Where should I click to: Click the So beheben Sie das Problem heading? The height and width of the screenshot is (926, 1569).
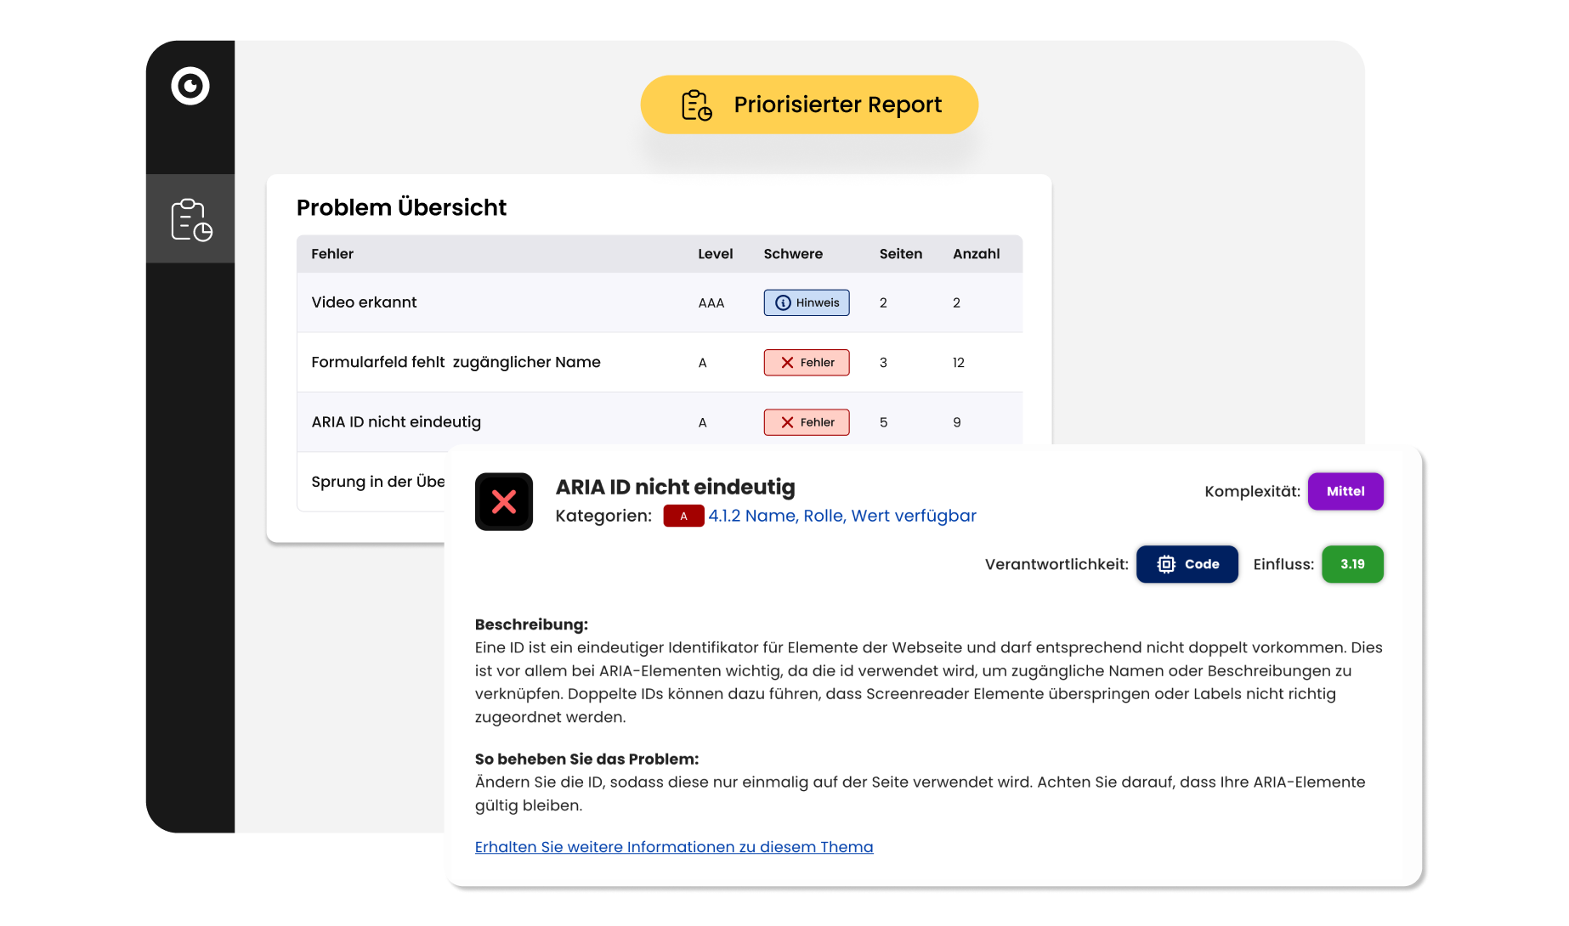586,759
